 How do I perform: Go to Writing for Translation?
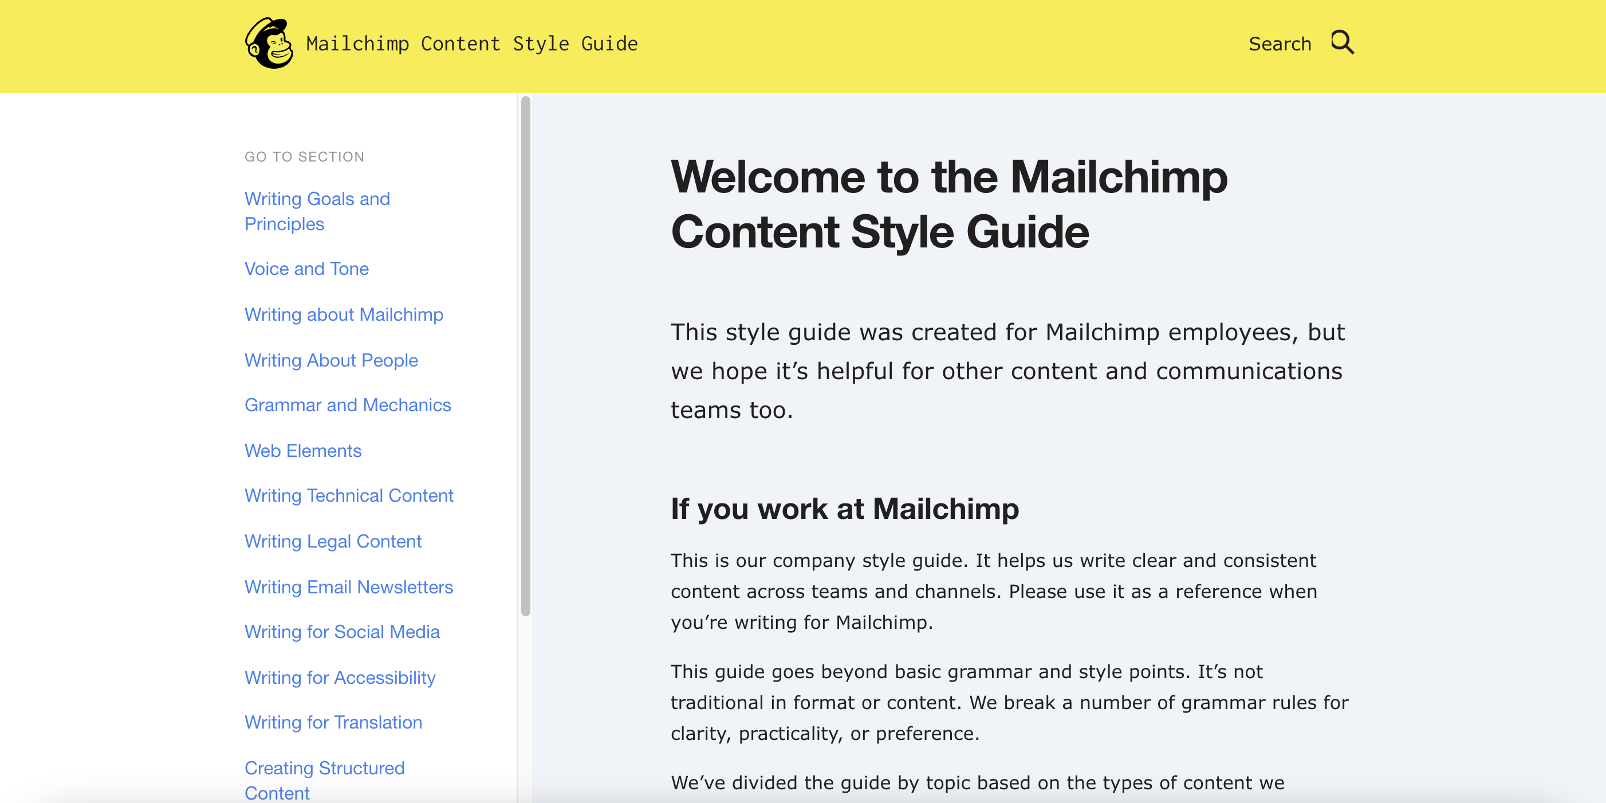[333, 723]
